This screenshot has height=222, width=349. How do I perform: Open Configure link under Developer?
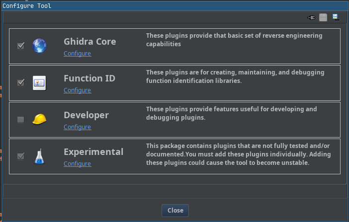(77, 127)
